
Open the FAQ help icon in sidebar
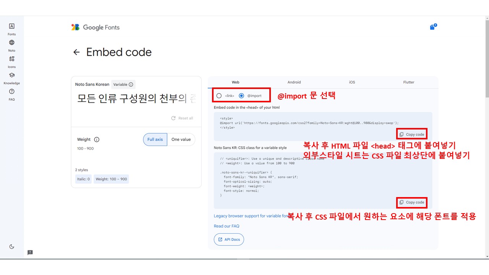pos(12,91)
